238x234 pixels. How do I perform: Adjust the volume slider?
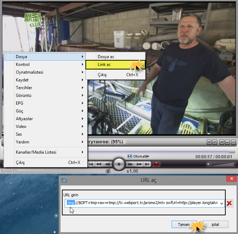224,165
